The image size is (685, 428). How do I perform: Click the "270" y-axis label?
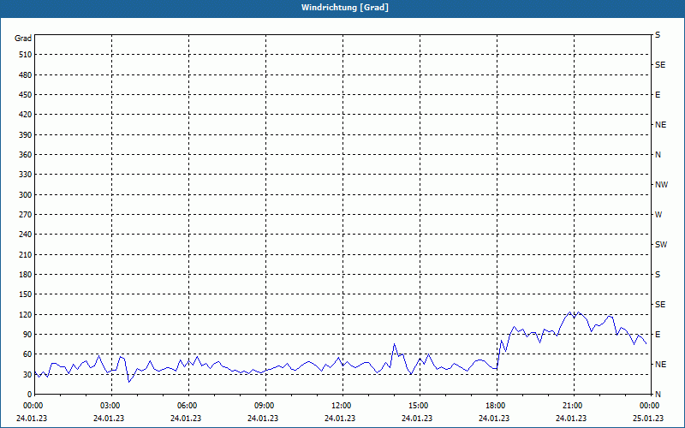coord(26,215)
